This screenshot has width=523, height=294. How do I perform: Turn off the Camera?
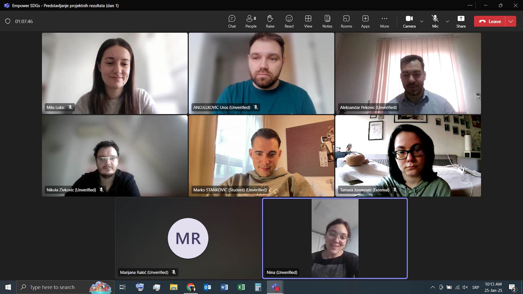pos(409,21)
